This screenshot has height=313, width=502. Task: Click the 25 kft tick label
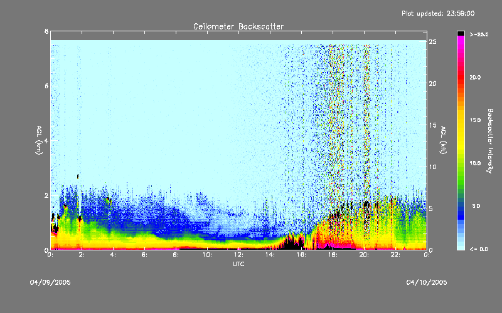[x=432, y=42]
